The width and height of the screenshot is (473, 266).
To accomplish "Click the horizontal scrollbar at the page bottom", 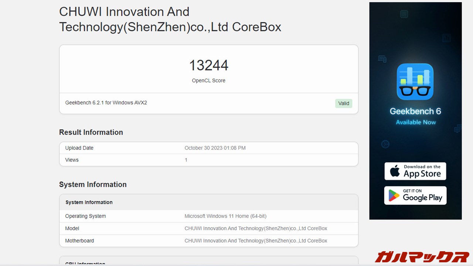I will tap(236, 265).
